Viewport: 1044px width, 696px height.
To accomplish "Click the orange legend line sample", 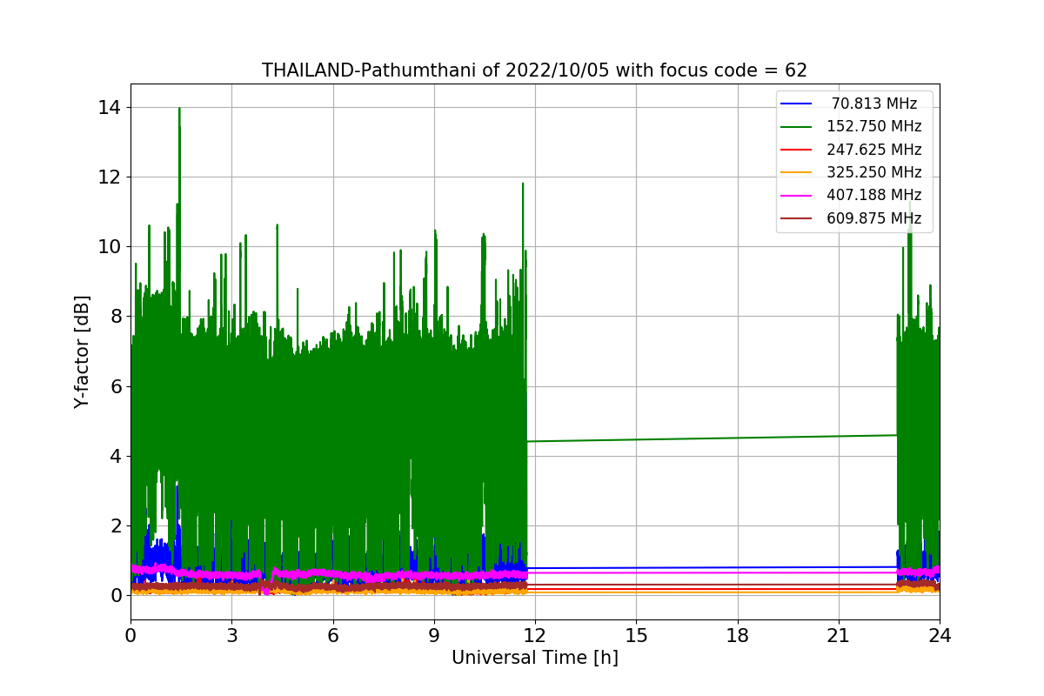I will [796, 173].
